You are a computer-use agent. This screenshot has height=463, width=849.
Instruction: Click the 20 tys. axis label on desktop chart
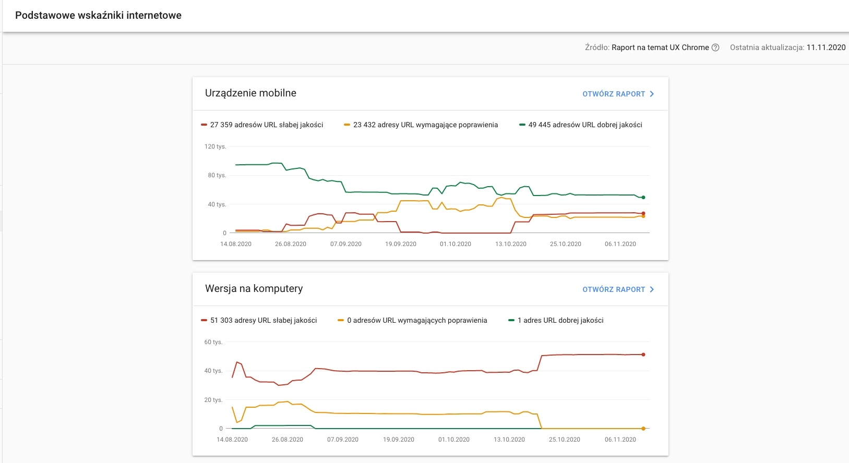213,400
